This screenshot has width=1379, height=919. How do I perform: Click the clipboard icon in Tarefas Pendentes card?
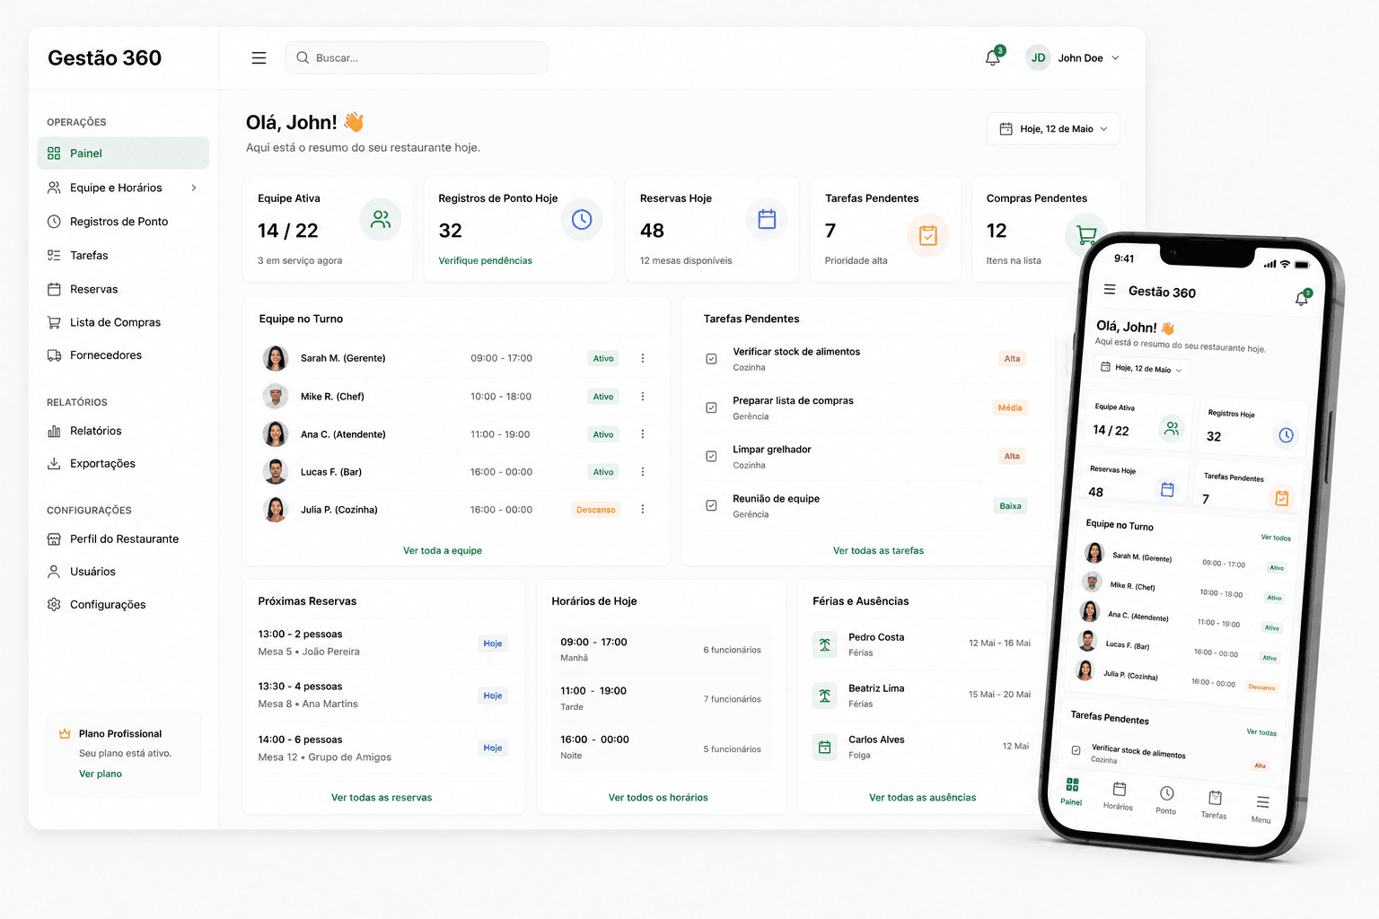[x=928, y=235]
